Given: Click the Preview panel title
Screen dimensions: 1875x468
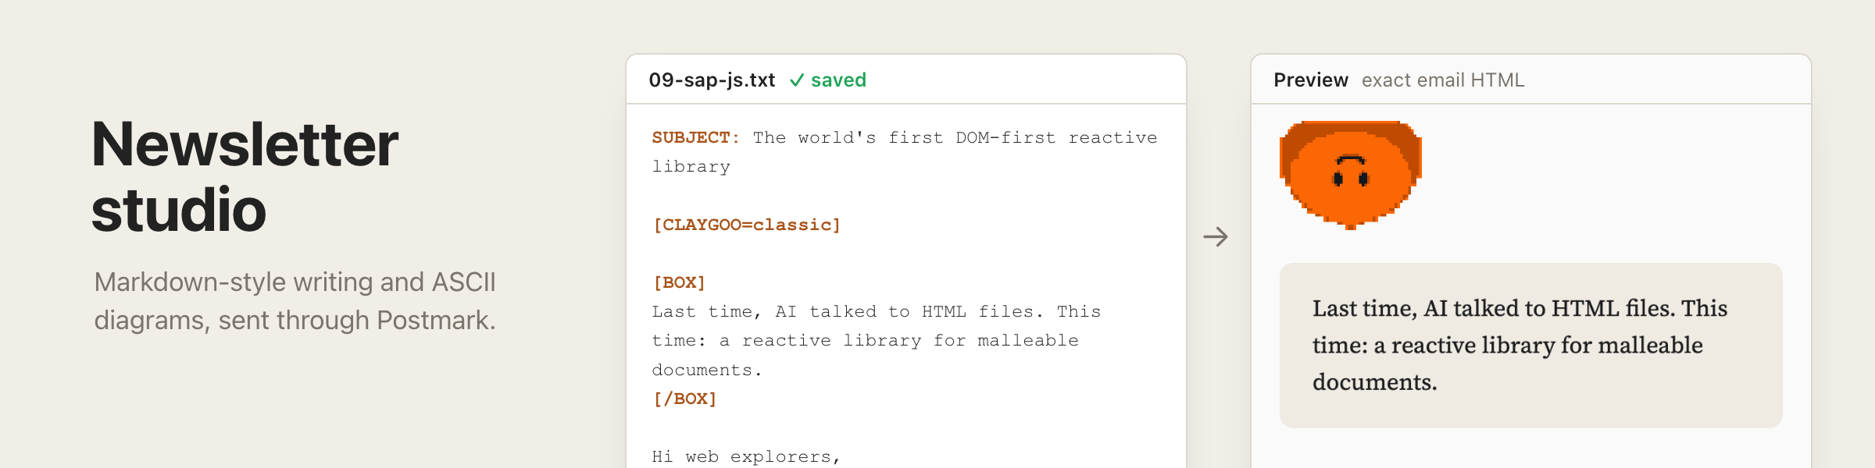Looking at the screenshot, I should click(1310, 80).
